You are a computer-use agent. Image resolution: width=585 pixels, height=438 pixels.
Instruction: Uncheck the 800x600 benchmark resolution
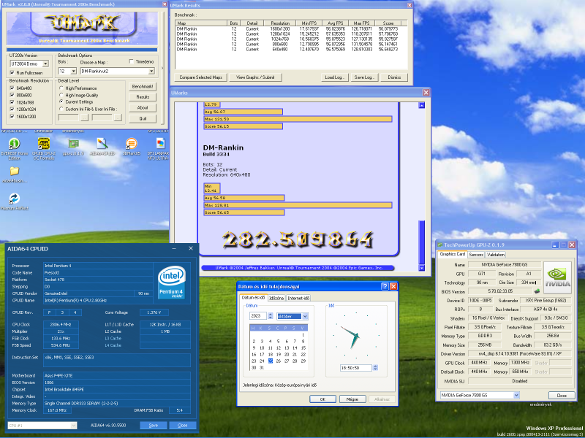pyautogui.click(x=12, y=96)
